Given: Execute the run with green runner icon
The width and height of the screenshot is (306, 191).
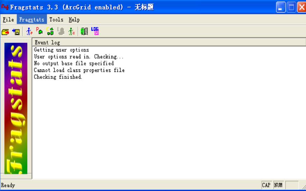Looking at the screenshot, I should [71, 31].
